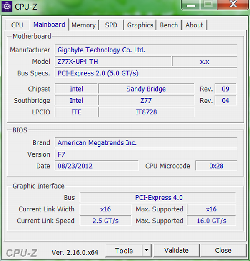The image size is (250, 261).
Task: Click the CPU-Z application icon in title bar
Action: coord(7,6)
